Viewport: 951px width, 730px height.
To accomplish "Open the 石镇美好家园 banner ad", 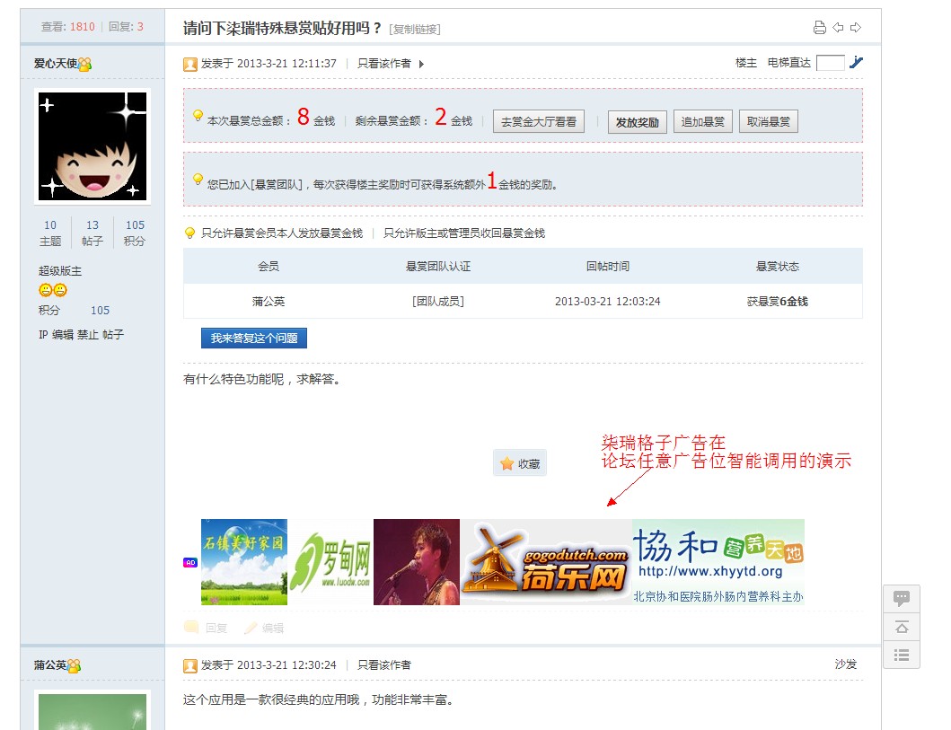I will [244, 562].
